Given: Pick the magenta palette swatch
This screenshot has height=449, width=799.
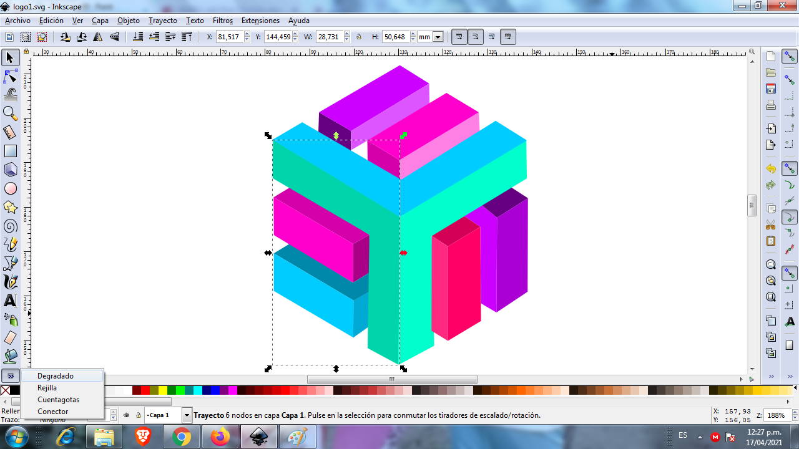Looking at the screenshot, I should point(233,390).
